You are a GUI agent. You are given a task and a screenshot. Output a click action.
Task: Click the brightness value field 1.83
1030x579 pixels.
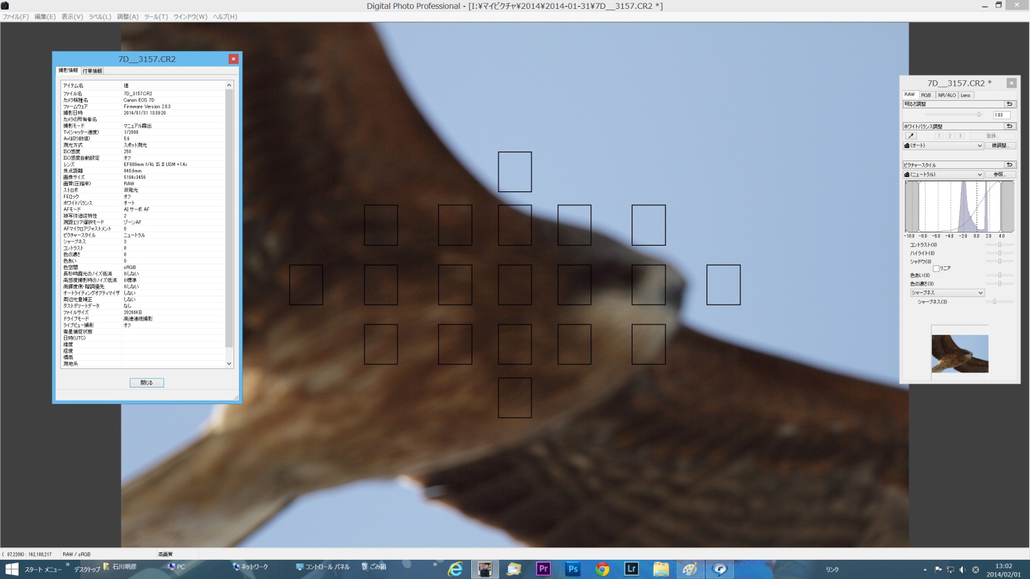coord(1001,115)
